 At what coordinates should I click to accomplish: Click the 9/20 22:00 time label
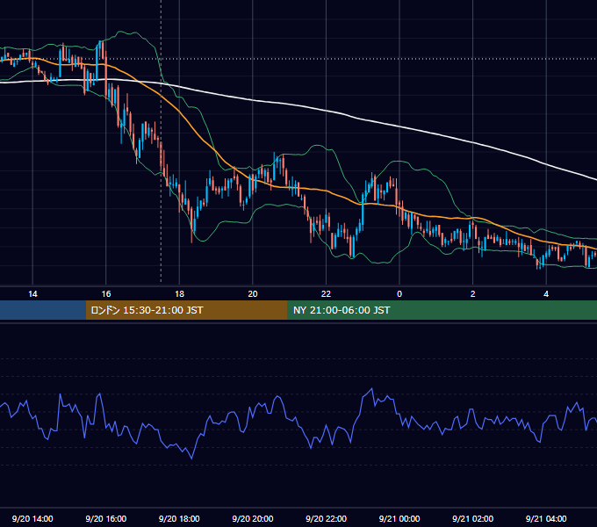point(326,518)
